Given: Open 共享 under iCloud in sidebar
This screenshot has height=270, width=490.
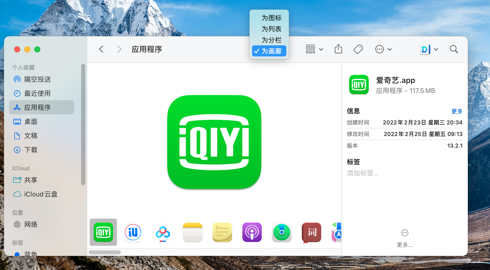Looking at the screenshot, I should coord(42,180).
